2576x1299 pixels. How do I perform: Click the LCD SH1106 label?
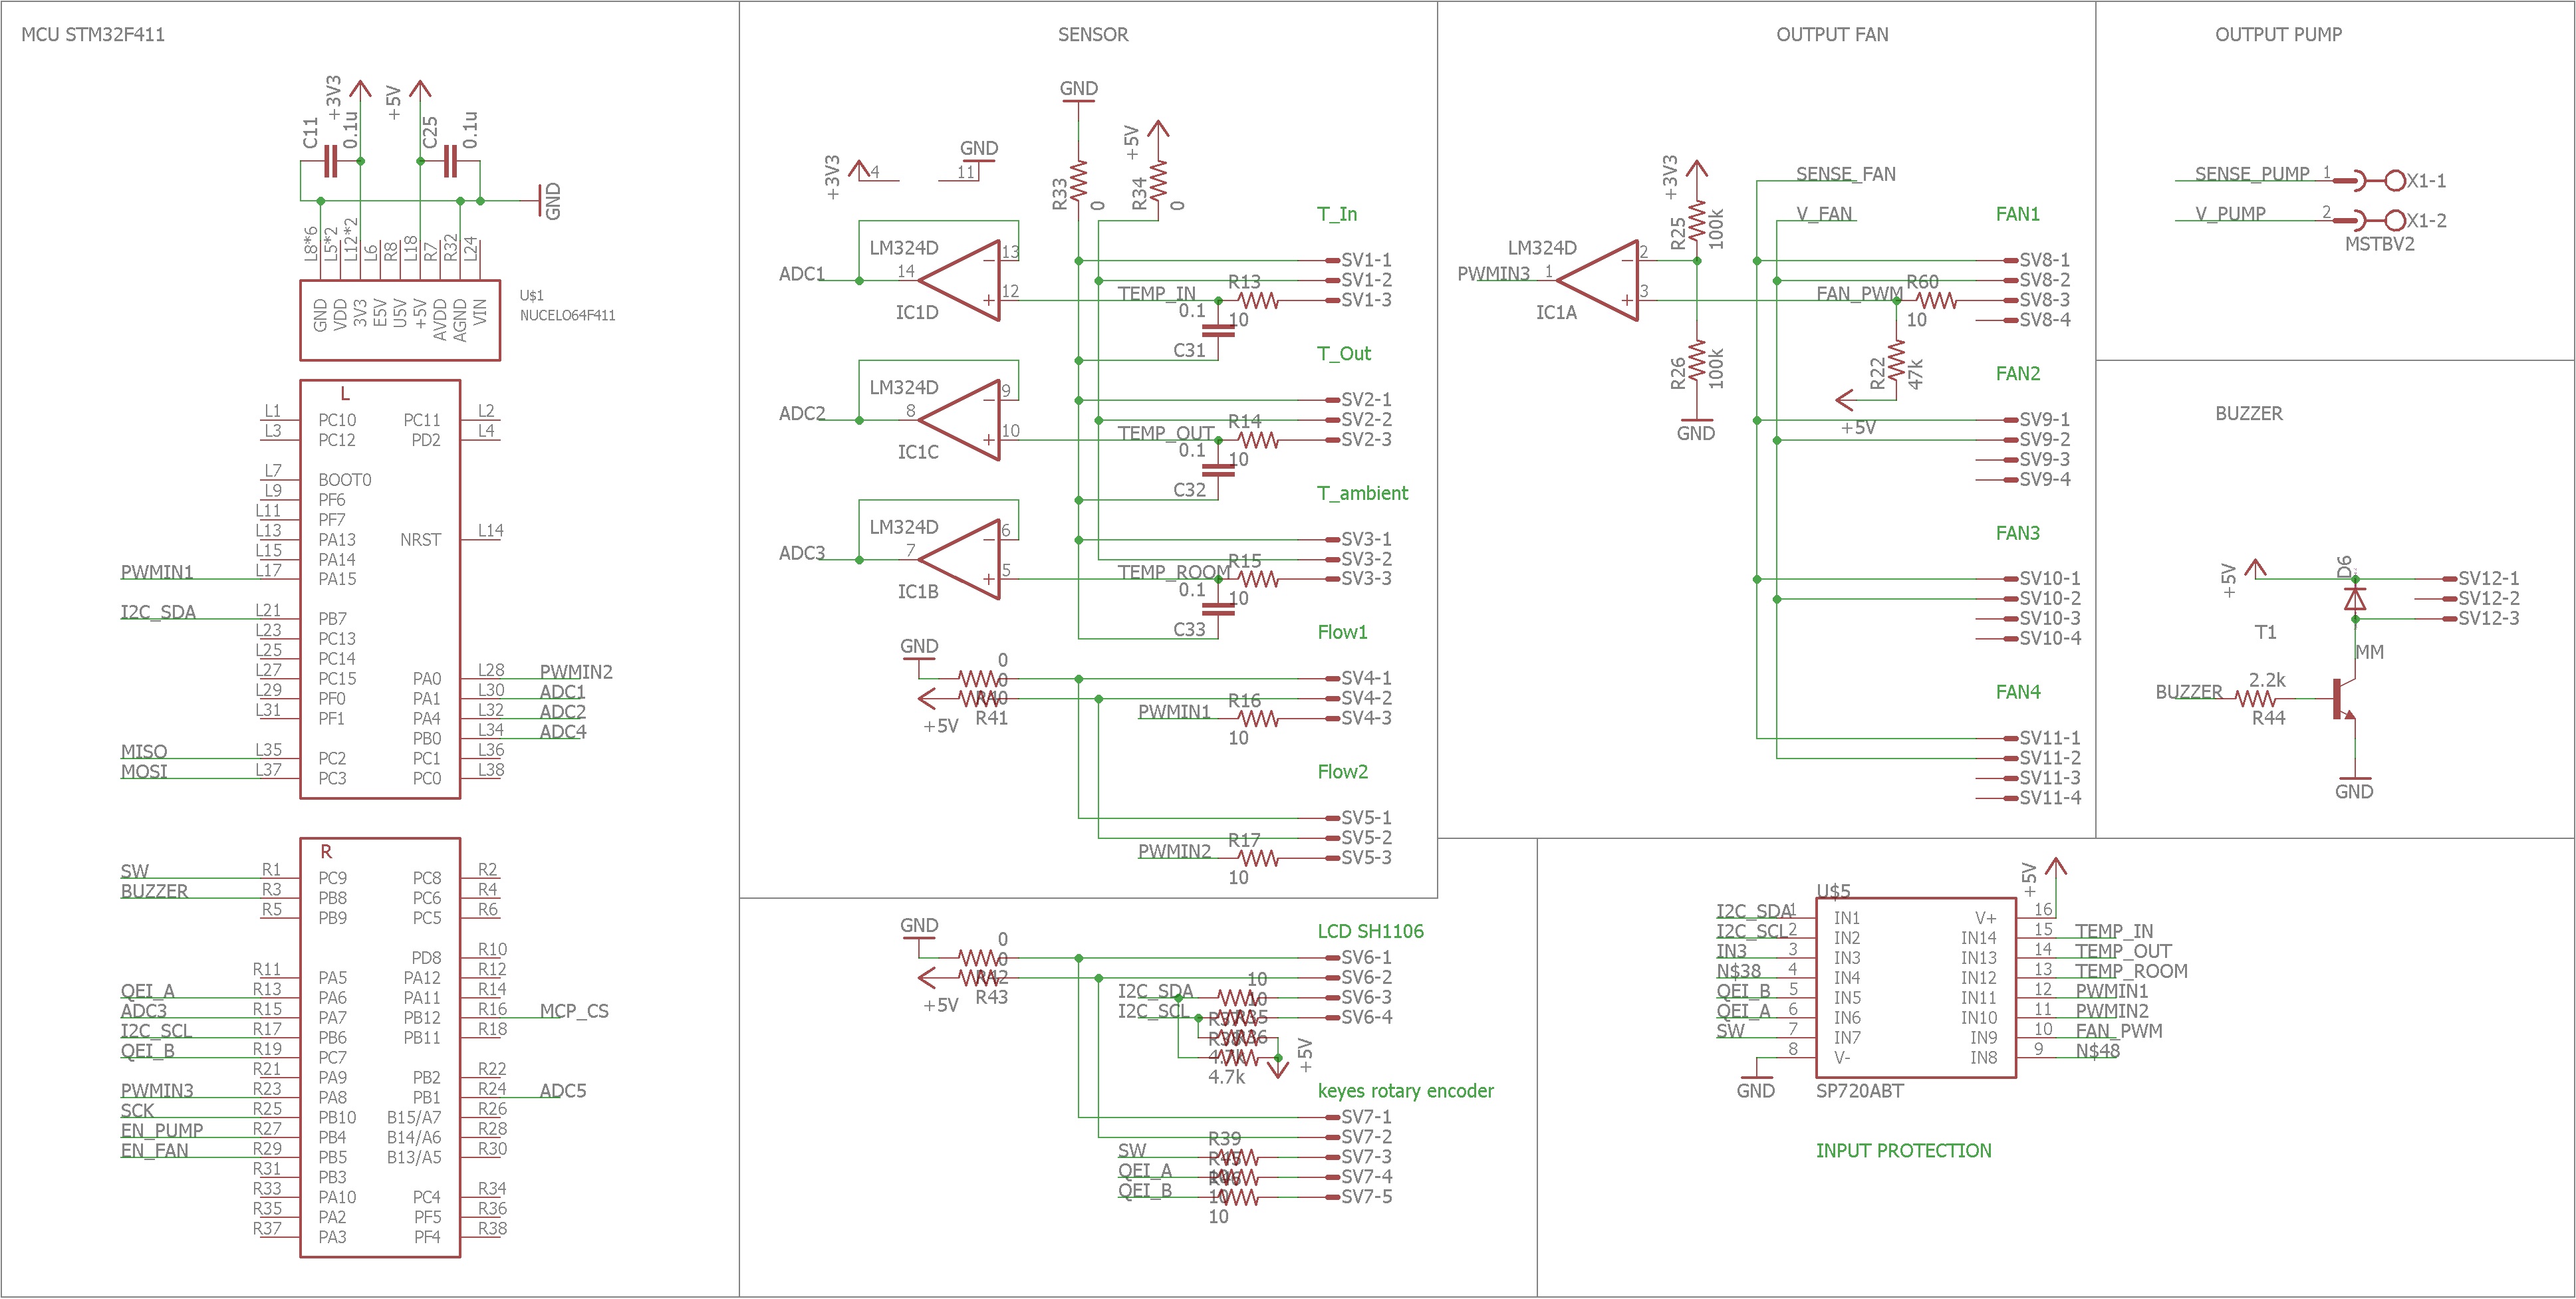coord(1370,931)
